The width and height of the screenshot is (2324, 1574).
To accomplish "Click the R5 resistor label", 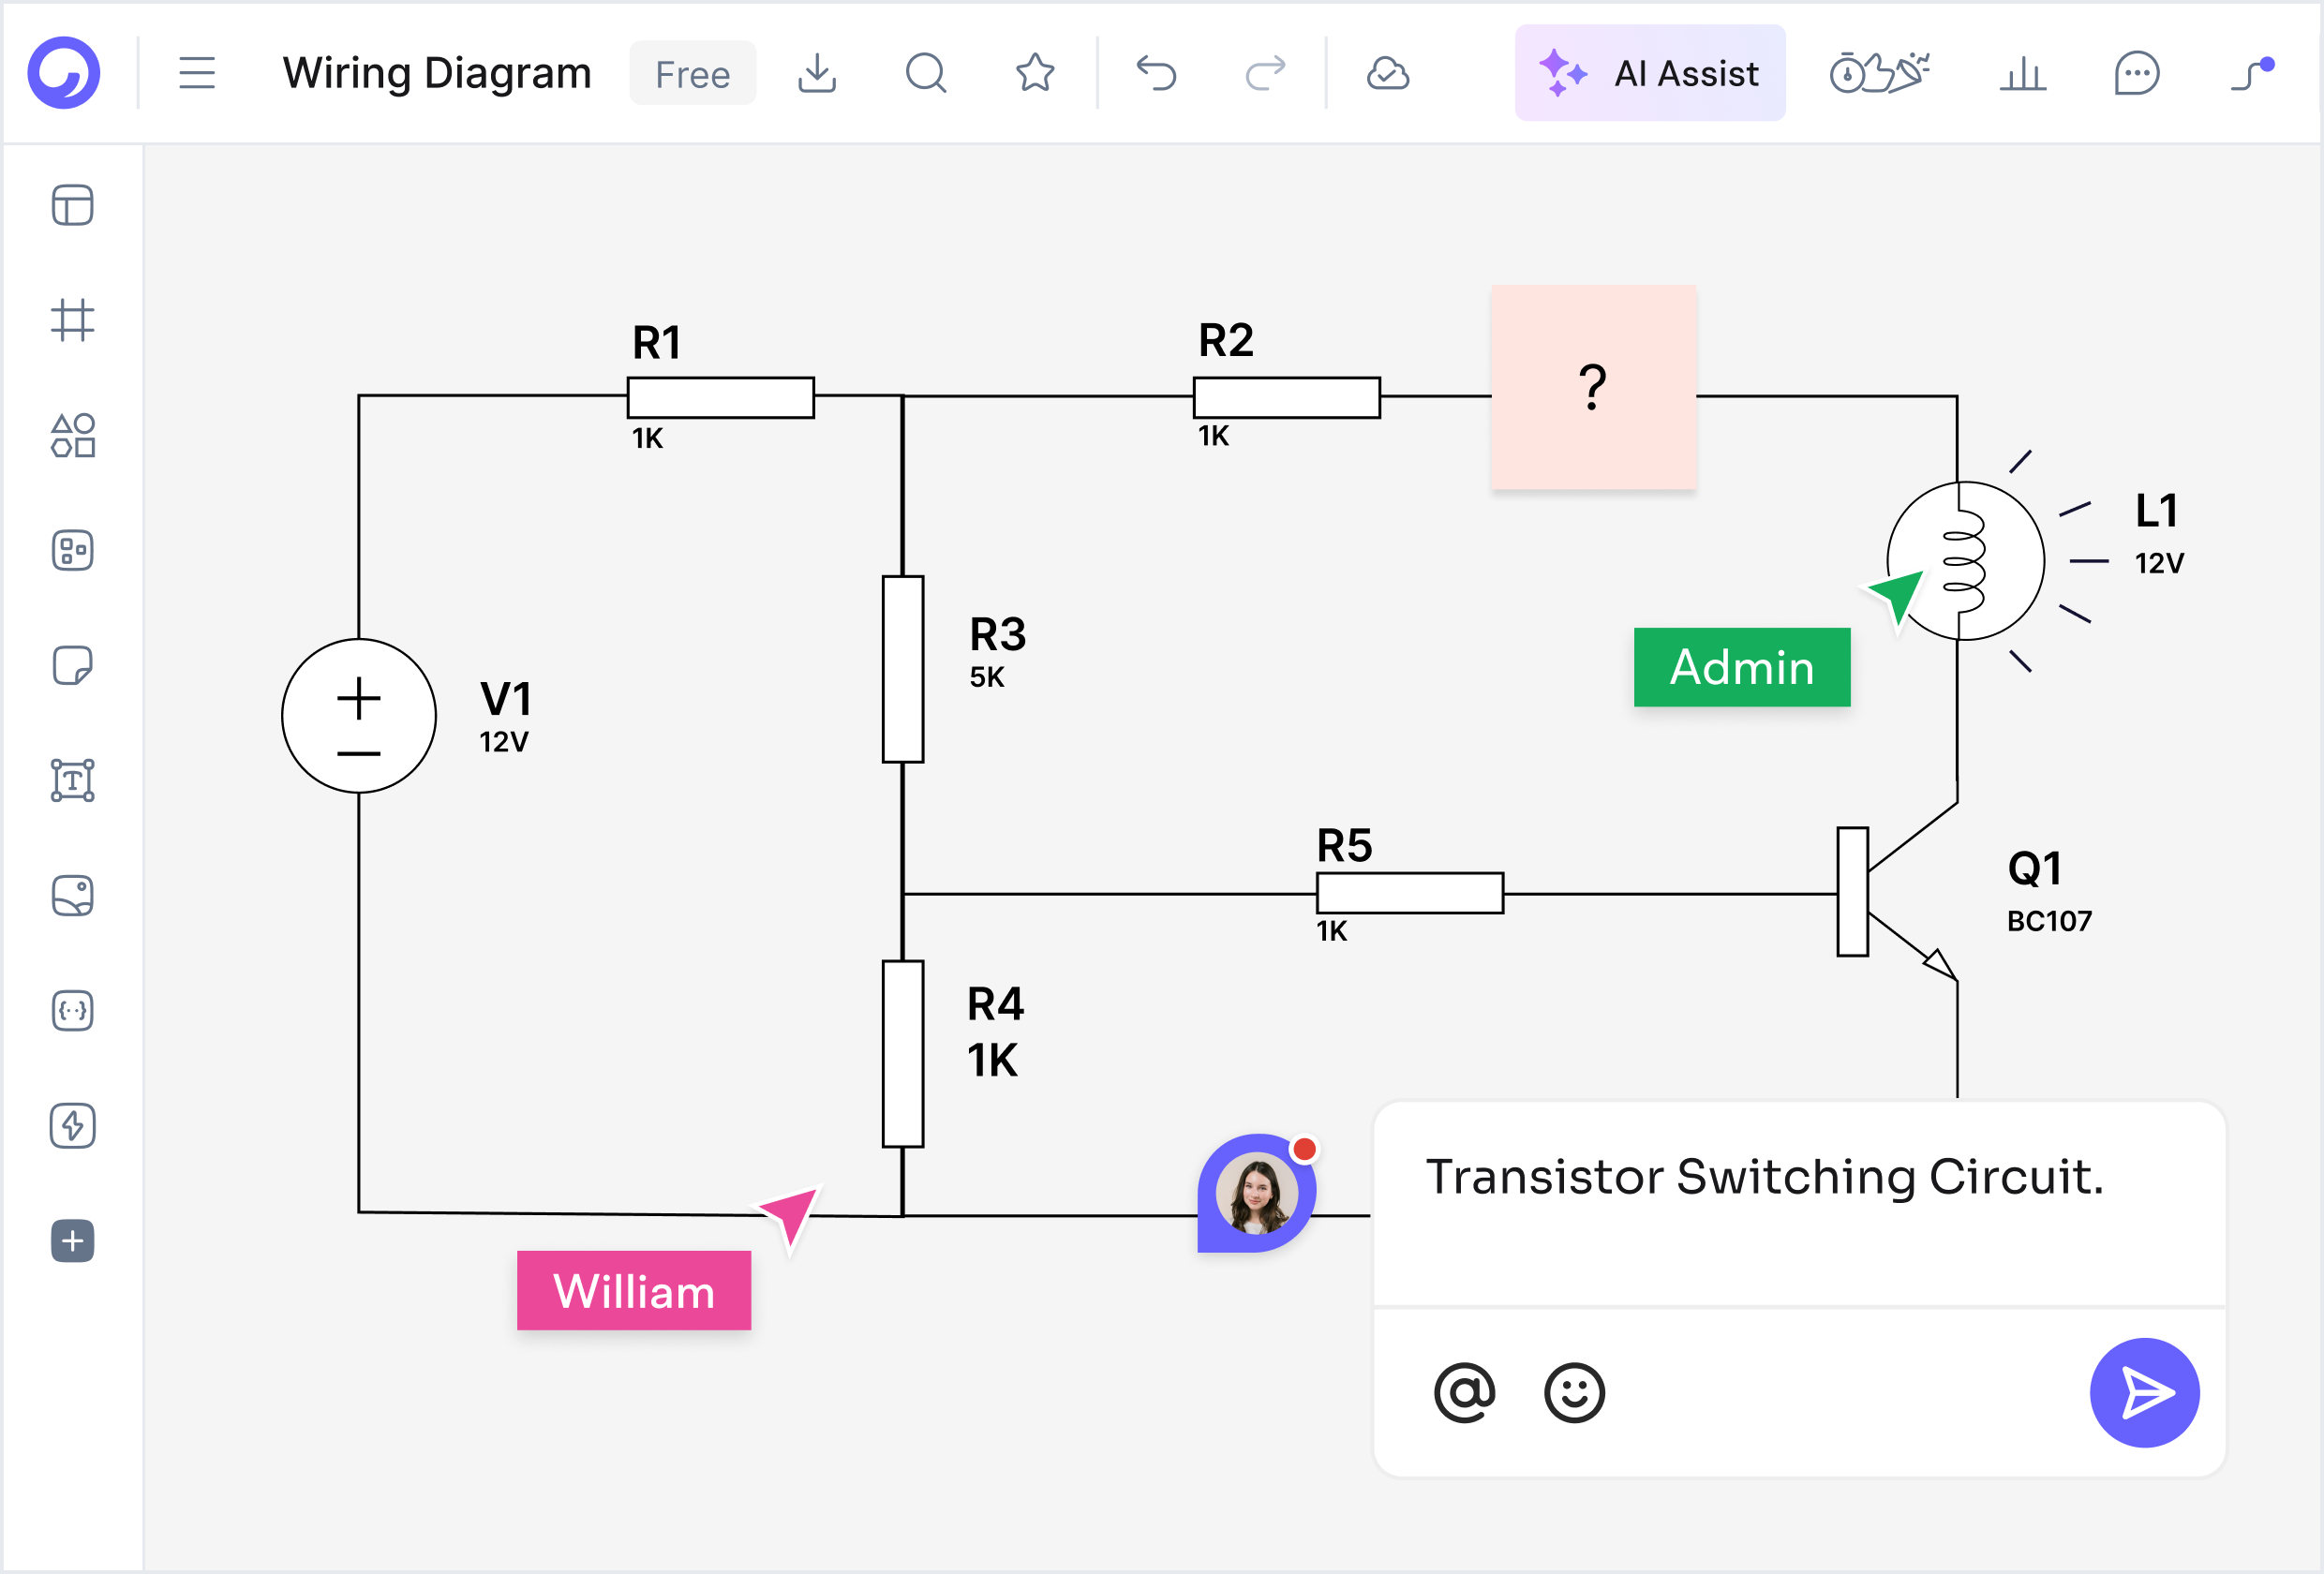I will click(1344, 846).
